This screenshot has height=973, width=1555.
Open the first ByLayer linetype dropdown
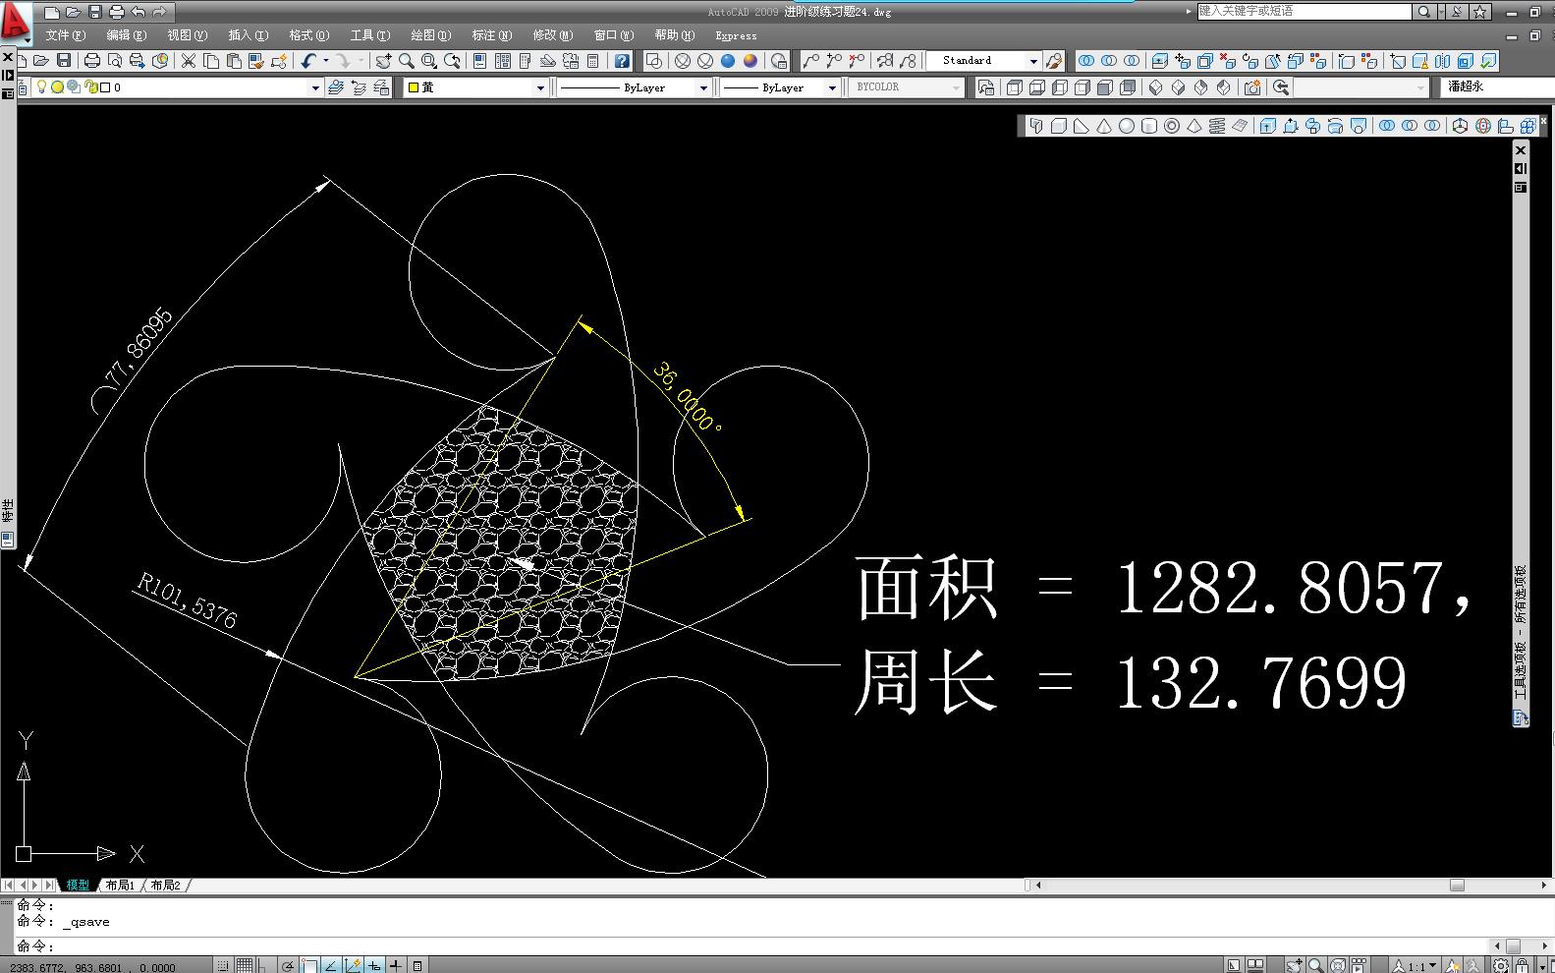pos(703,87)
